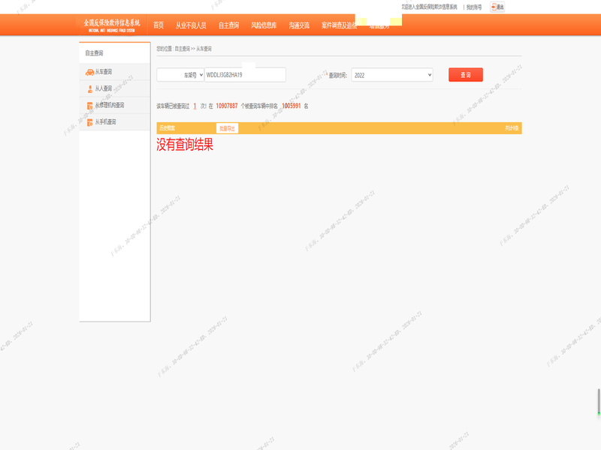Image resolution: width=601 pixels, height=450 pixels.
Task: Open the 案件调查及追偿 menu
Action: [338, 25]
